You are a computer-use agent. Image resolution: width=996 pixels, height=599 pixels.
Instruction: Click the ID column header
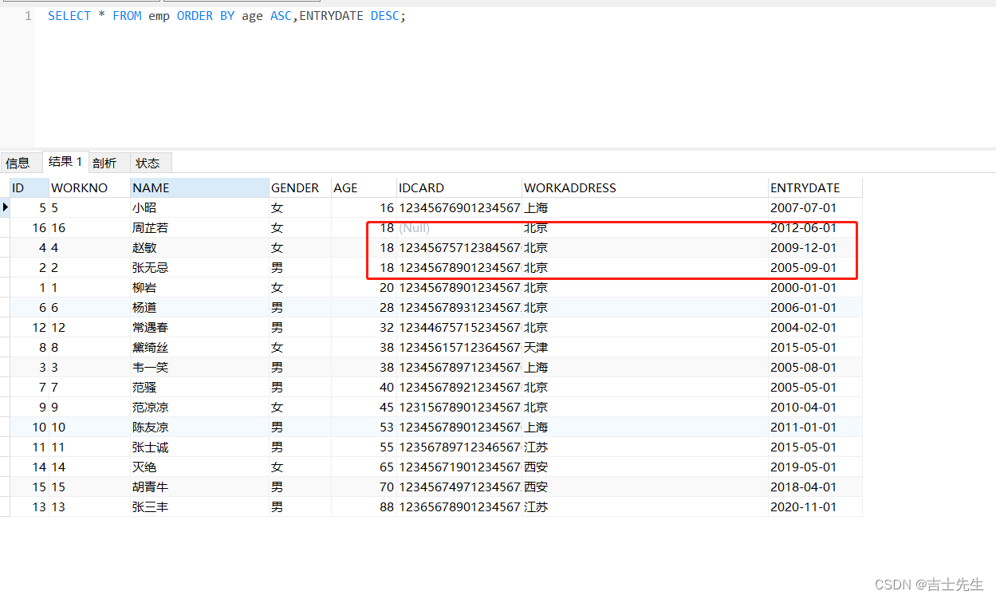(x=29, y=188)
